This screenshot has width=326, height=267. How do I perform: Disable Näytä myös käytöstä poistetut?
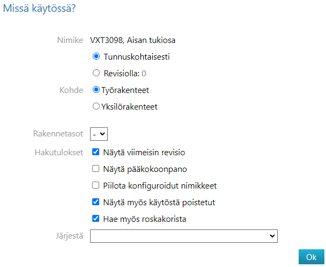[96, 202]
